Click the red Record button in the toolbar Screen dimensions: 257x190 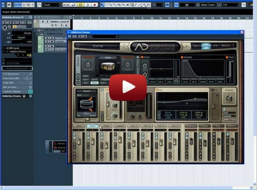95,5
